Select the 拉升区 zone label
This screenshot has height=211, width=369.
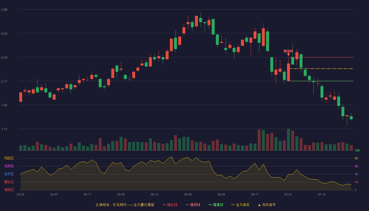[9, 174]
